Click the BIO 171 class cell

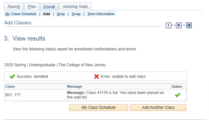(x=35, y=95)
